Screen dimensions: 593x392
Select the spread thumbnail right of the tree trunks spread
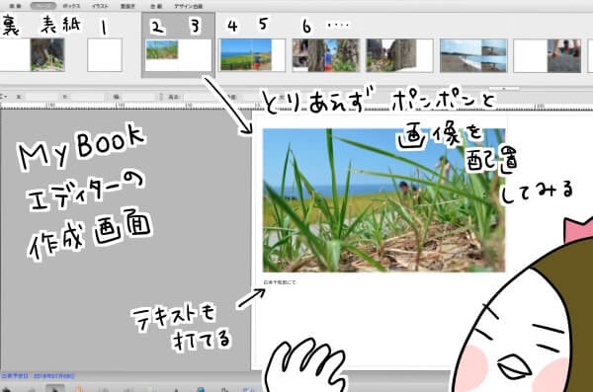(399, 55)
